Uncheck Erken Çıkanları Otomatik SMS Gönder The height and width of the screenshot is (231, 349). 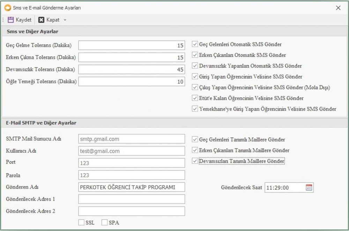pos(195,55)
